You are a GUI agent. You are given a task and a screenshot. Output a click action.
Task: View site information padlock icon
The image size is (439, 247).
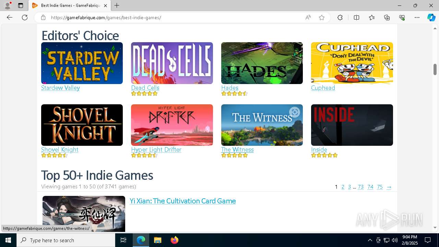coord(43,17)
